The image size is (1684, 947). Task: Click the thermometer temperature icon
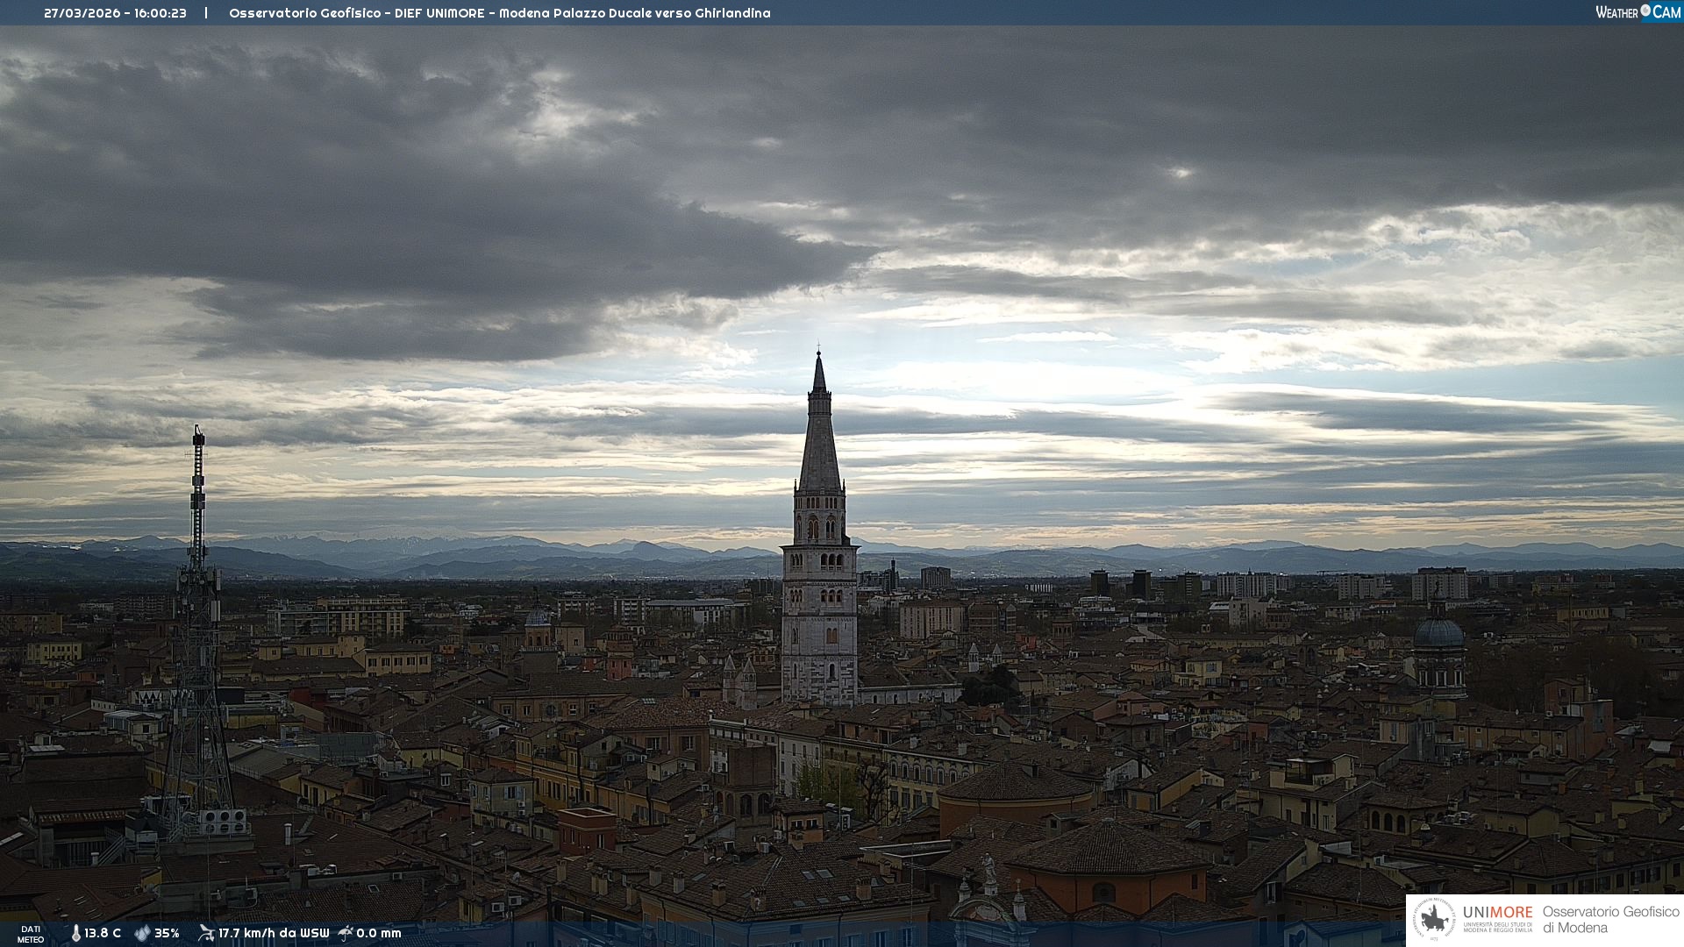(x=75, y=933)
